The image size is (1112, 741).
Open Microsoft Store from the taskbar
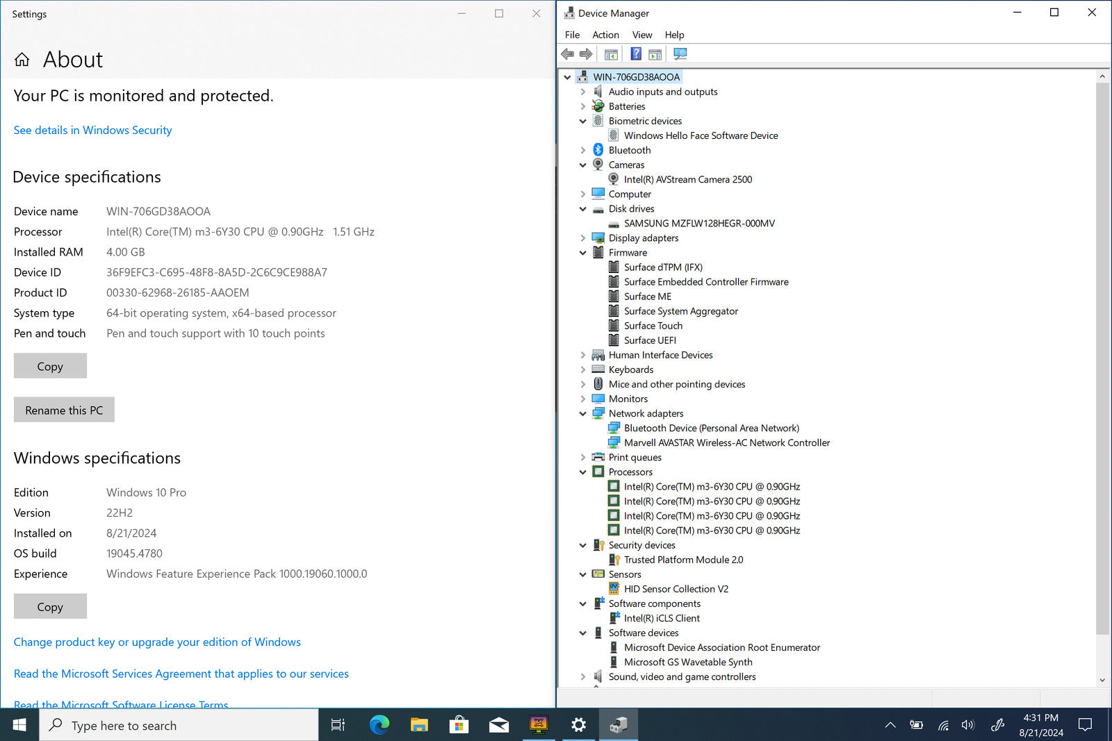459,725
